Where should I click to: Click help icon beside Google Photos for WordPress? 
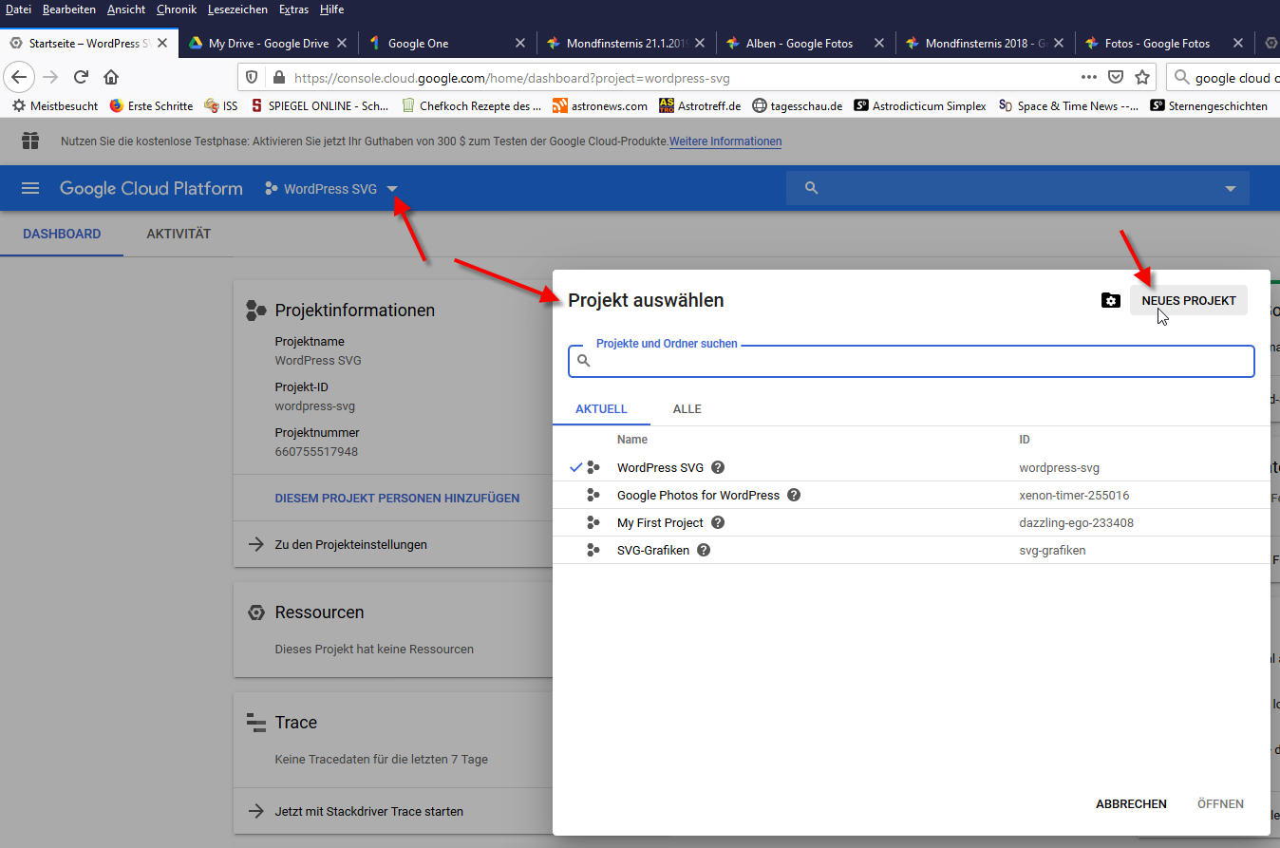coord(794,495)
